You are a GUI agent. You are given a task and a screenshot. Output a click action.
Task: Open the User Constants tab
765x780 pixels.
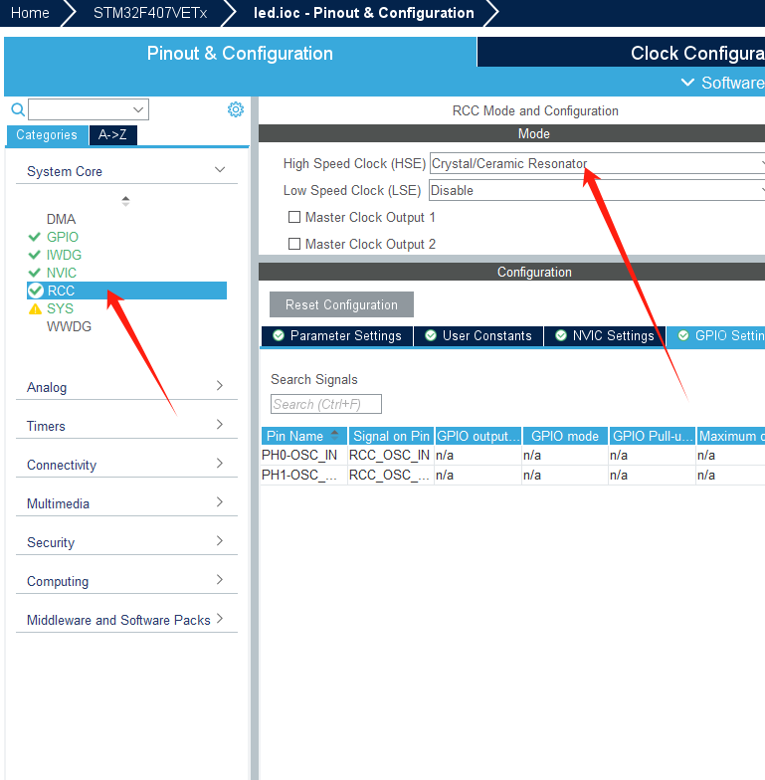coord(478,336)
